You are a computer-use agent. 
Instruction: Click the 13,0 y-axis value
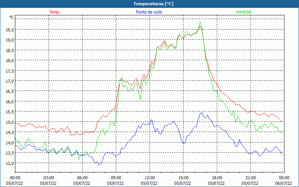point(10,163)
